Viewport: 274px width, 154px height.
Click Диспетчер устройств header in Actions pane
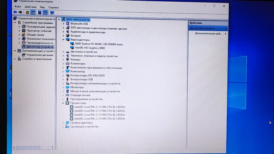coord(208,28)
